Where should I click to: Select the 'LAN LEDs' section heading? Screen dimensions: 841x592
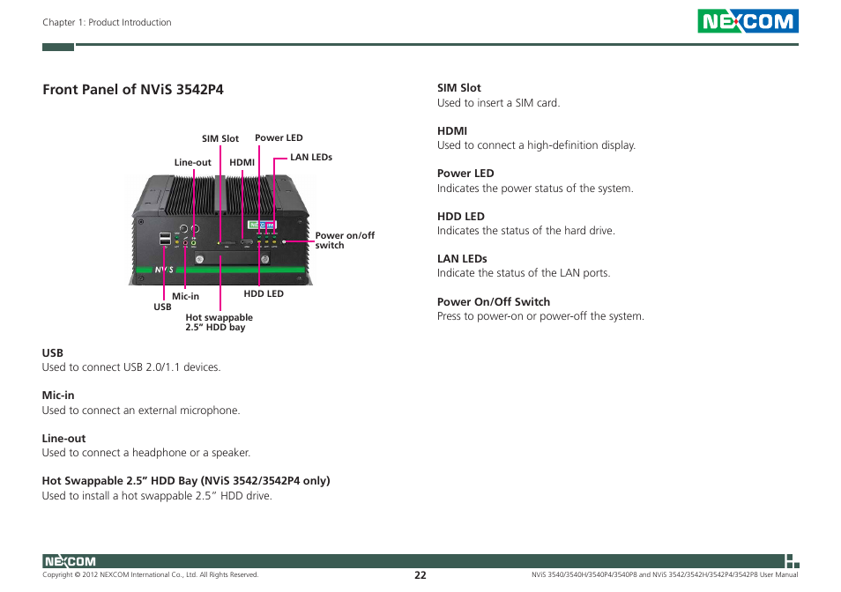tap(462, 259)
